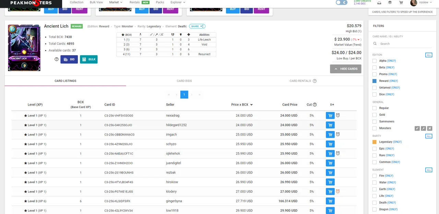Collapse listings with Hide Cards button

pyautogui.click(x=346, y=69)
